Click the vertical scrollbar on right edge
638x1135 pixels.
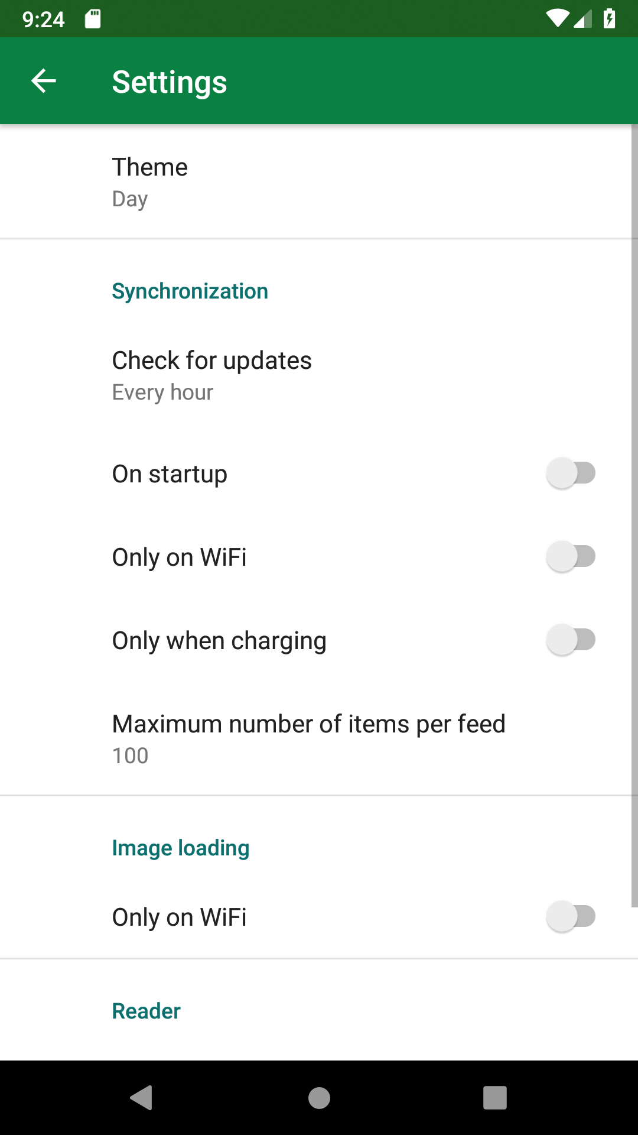(634, 514)
